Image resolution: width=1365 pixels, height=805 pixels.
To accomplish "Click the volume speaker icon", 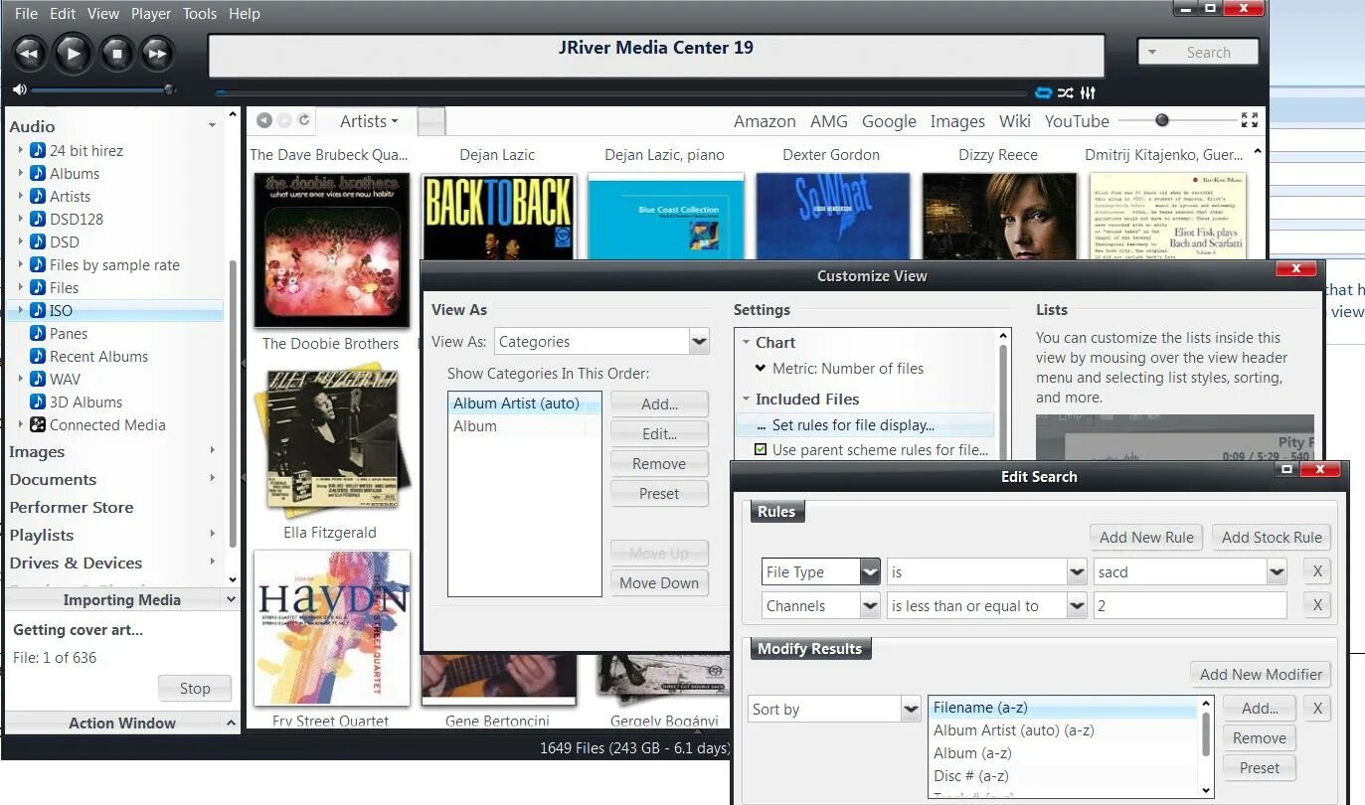I will pyautogui.click(x=19, y=89).
